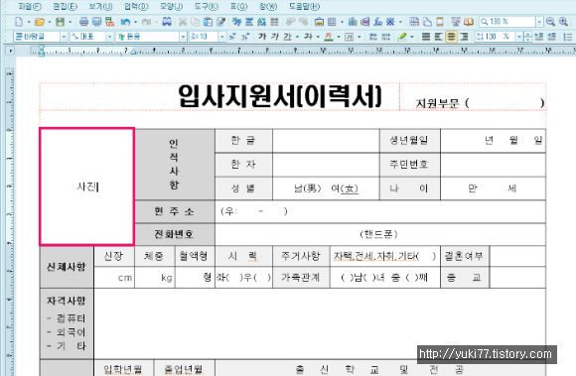This screenshot has height=376, width=576.
Task: Open print preview
Action: click(x=96, y=22)
